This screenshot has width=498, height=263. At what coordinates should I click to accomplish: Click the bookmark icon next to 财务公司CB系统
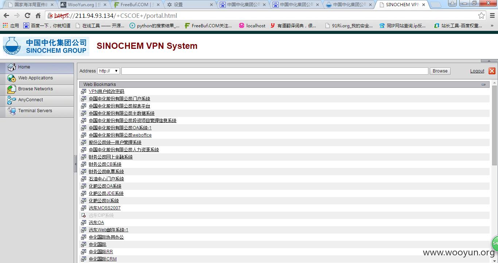(x=83, y=164)
